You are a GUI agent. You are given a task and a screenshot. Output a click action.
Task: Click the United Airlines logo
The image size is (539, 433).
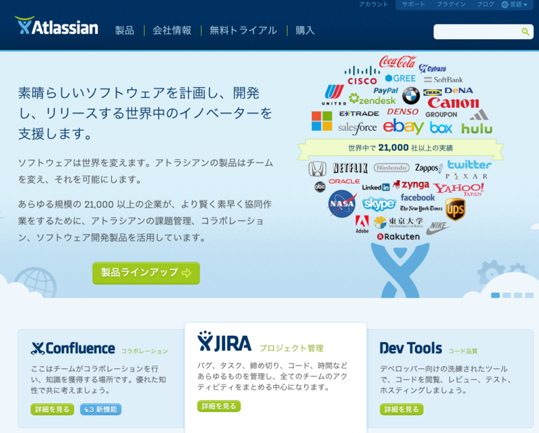(334, 94)
